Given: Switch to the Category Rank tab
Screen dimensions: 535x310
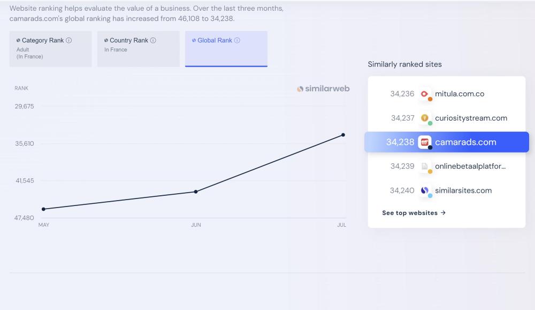Looking at the screenshot, I should (x=50, y=49).
